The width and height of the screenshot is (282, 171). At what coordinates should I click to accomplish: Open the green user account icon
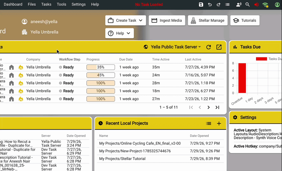[277, 5]
